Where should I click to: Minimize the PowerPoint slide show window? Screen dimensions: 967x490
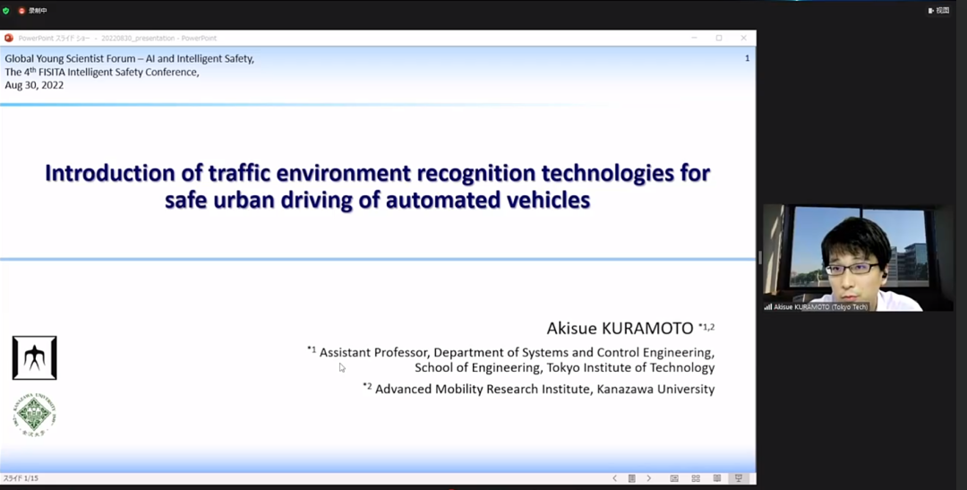pyautogui.click(x=694, y=39)
